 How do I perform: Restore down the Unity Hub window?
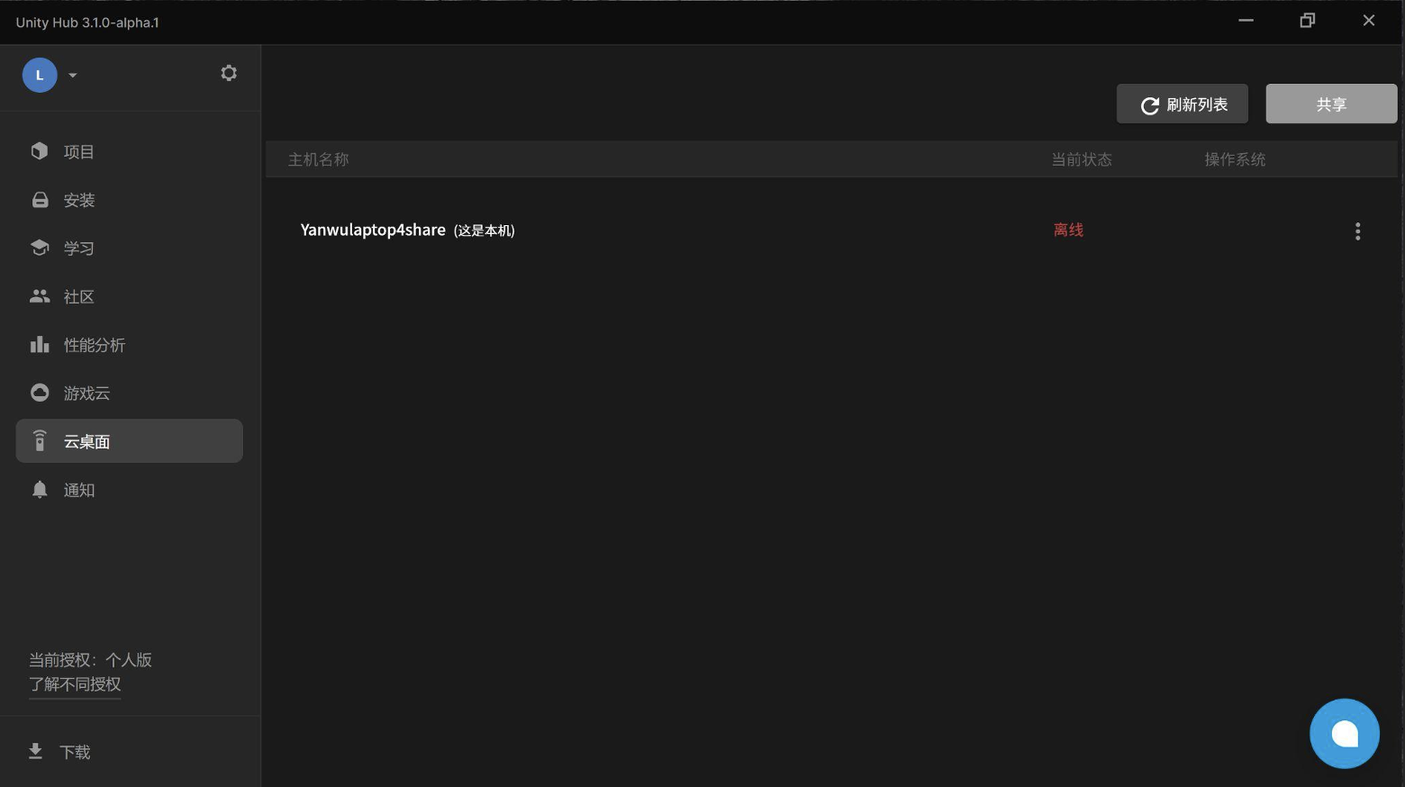pos(1308,21)
